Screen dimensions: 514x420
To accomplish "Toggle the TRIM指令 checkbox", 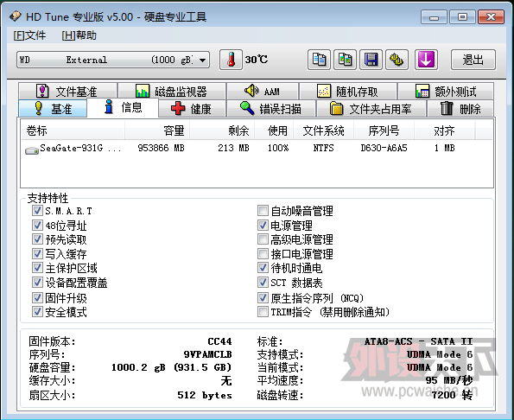I will [263, 311].
